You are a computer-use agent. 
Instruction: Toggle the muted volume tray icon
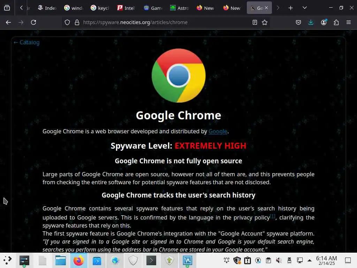pos(279,260)
